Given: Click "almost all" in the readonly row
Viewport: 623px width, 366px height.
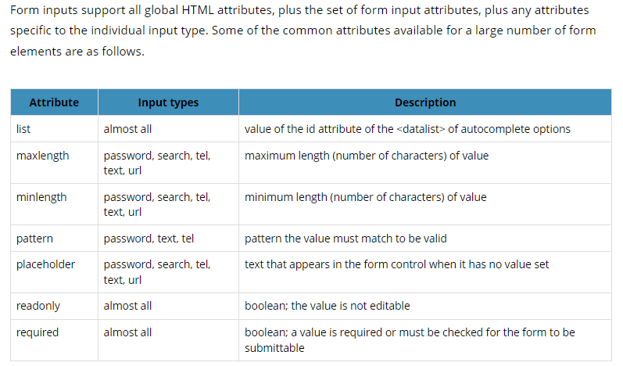Looking at the screenshot, I should (127, 306).
